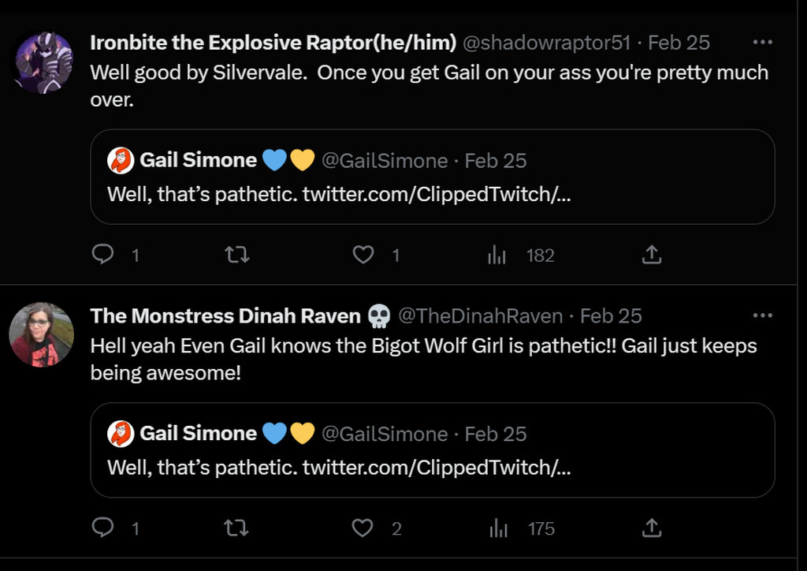Share Dinah Raven's tweet

(x=651, y=528)
